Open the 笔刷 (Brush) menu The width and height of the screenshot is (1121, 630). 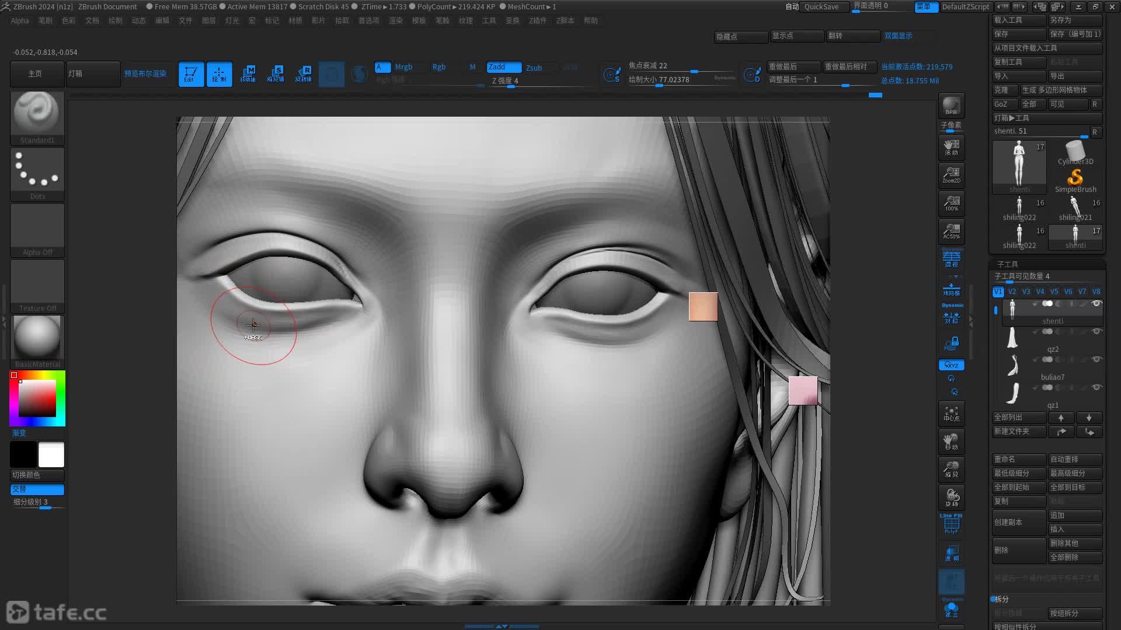[x=46, y=20]
